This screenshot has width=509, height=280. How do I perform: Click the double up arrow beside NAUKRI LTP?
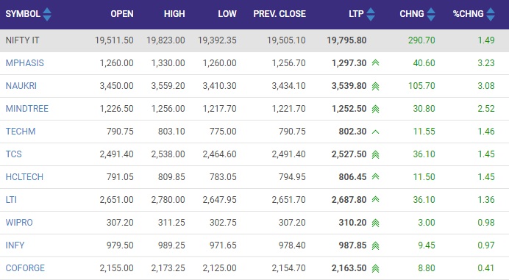pos(376,86)
